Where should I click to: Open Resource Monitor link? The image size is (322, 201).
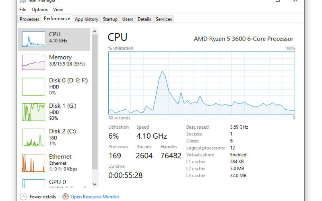coord(95,197)
